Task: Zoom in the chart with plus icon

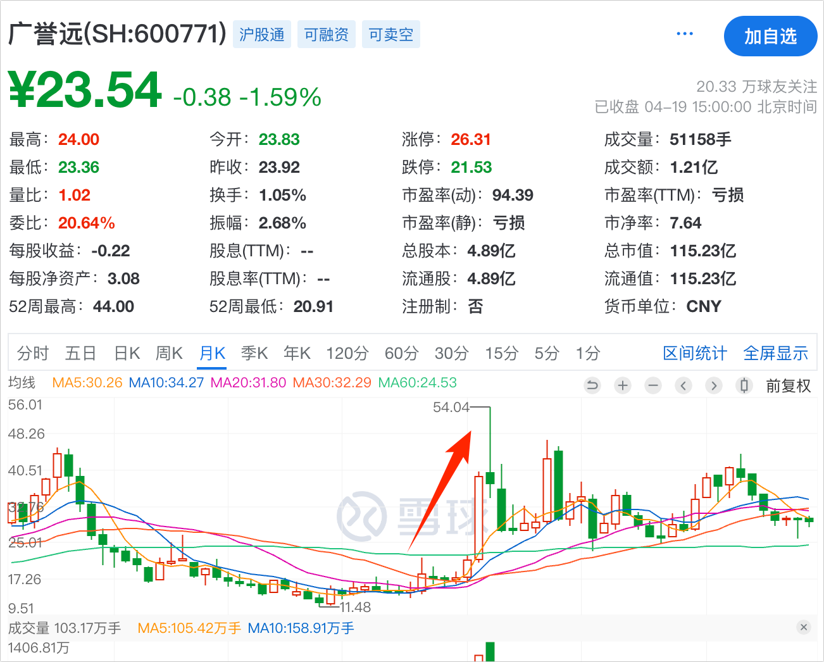Action: point(623,385)
